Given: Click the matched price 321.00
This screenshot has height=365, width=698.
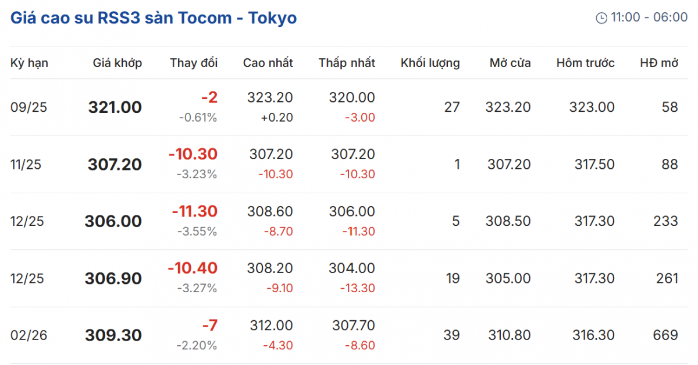Looking at the screenshot, I should (115, 108).
